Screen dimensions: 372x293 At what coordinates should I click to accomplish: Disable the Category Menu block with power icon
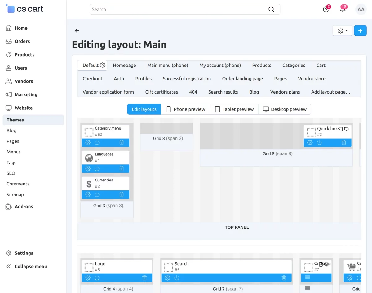point(97,143)
